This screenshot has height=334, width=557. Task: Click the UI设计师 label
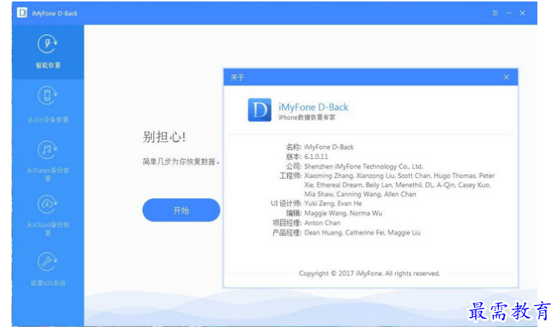[x=286, y=203]
